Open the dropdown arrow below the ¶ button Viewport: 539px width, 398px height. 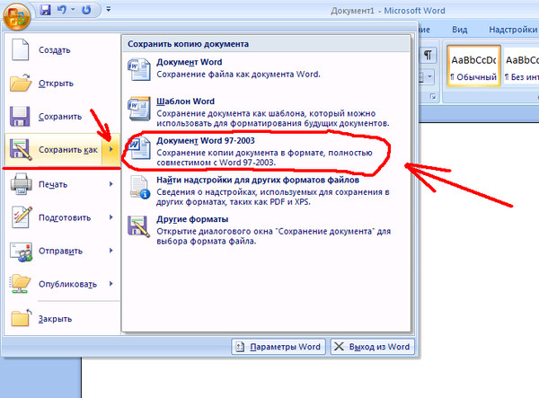coord(429,76)
